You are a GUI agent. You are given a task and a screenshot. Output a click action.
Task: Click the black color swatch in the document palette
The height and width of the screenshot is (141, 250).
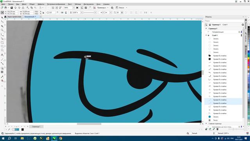pos(23,130)
